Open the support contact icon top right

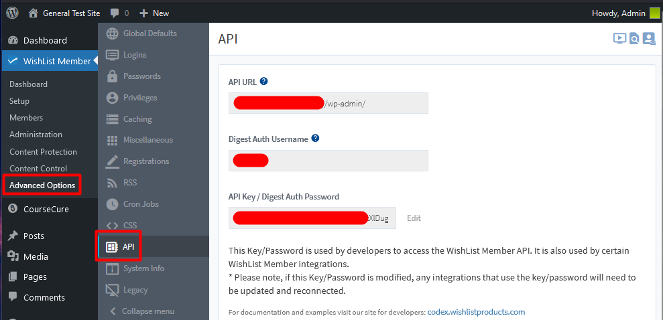tap(649, 39)
